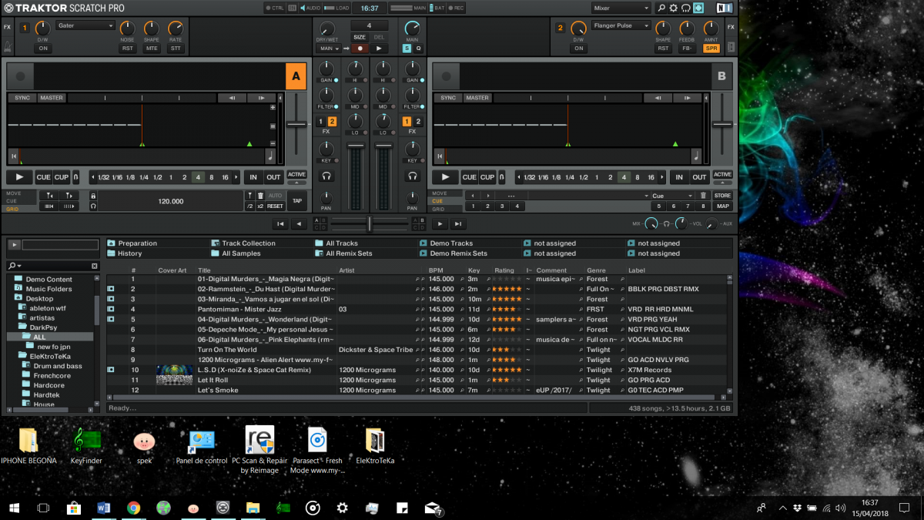Toggle Deck A headphone cue icon
924x520 pixels.
tap(326, 176)
